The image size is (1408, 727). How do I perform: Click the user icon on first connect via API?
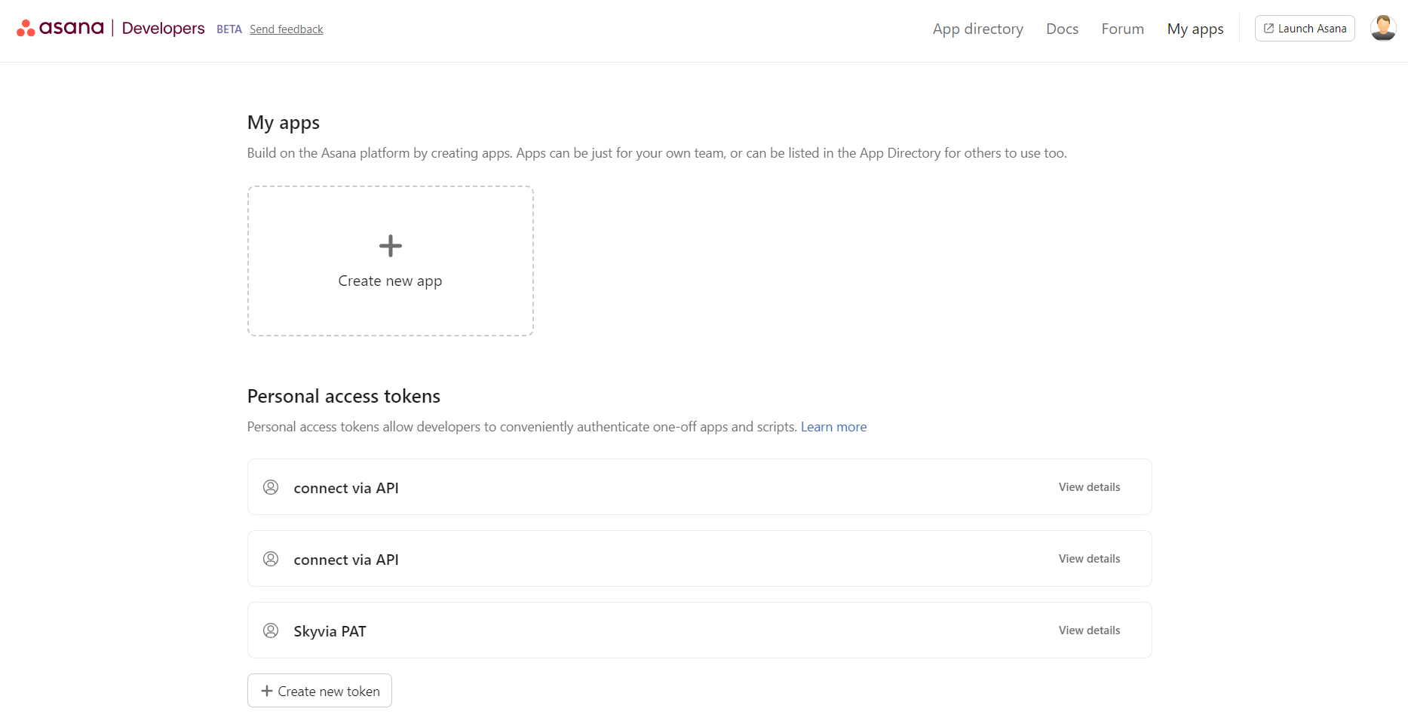click(x=271, y=487)
